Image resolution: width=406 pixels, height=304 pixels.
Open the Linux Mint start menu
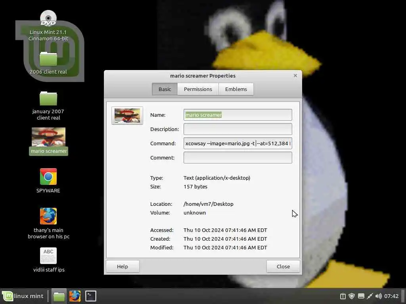coord(23,296)
